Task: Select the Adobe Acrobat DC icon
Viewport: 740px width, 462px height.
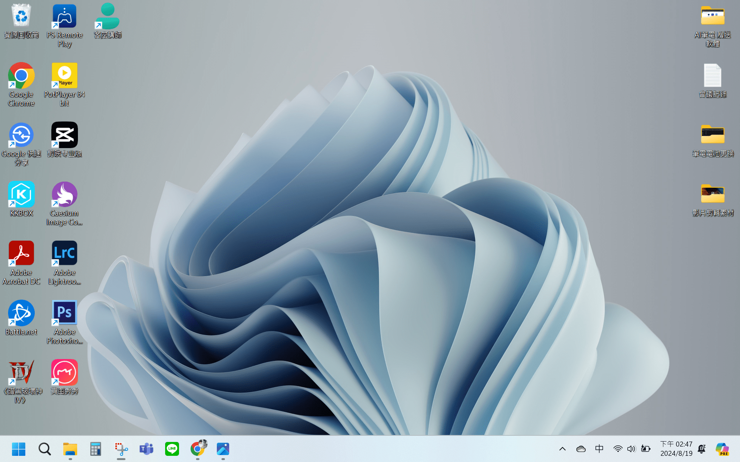Action: (21, 254)
